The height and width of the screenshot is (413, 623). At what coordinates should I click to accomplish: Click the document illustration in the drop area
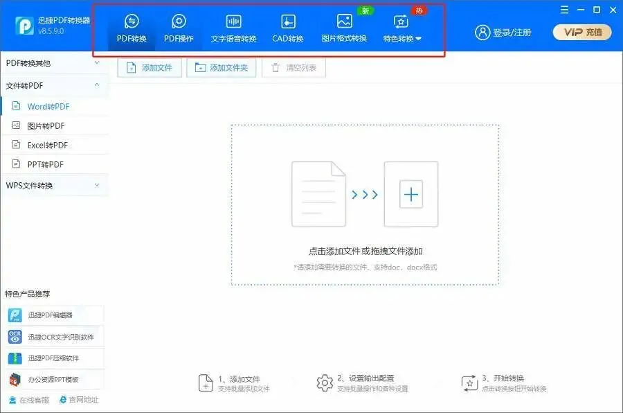(318, 194)
